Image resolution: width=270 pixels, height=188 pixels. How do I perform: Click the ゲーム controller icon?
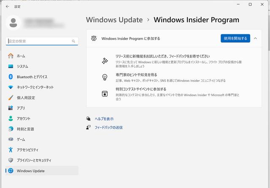[x=11, y=139]
